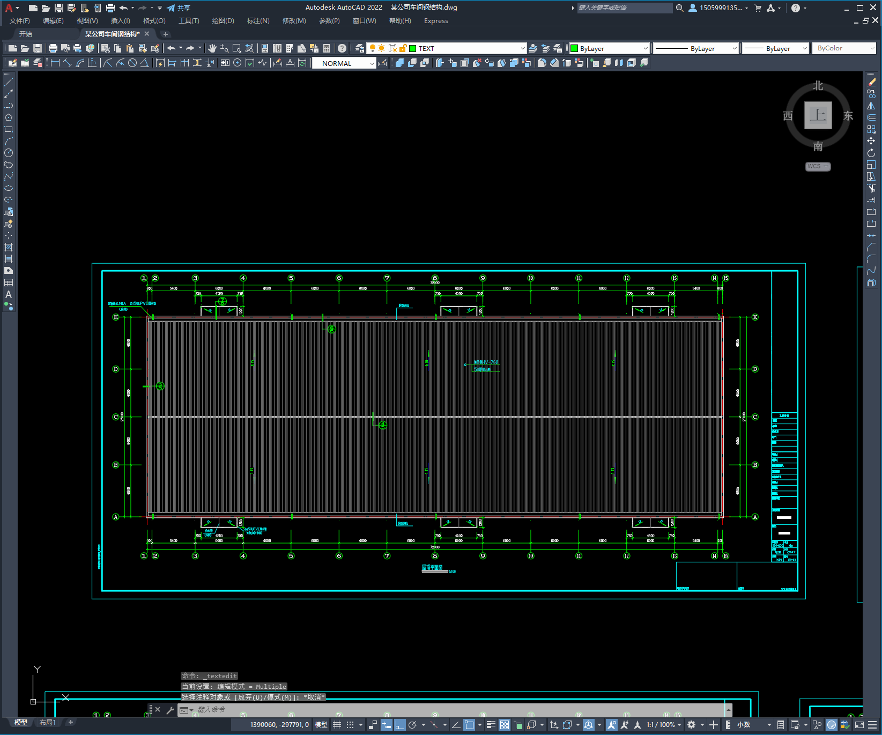Toggle snap mode in status bar
This screenshot has height=735, width=882.
coord(350,725)
